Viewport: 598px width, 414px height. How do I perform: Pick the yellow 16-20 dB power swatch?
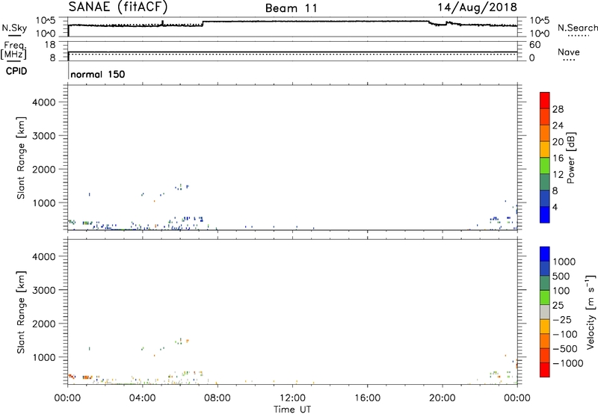545,149
